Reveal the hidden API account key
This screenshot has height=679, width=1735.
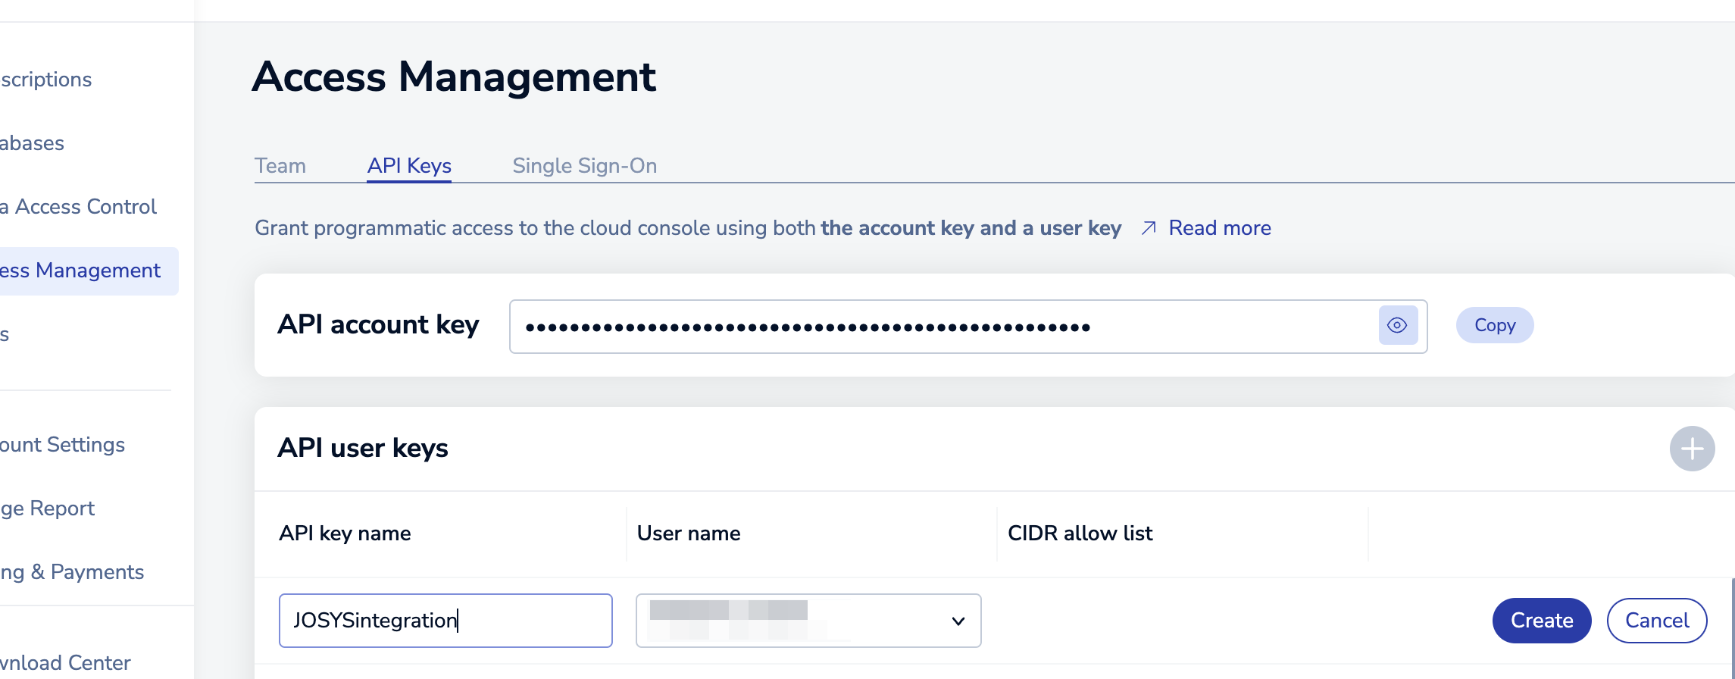click(1398, 326)
